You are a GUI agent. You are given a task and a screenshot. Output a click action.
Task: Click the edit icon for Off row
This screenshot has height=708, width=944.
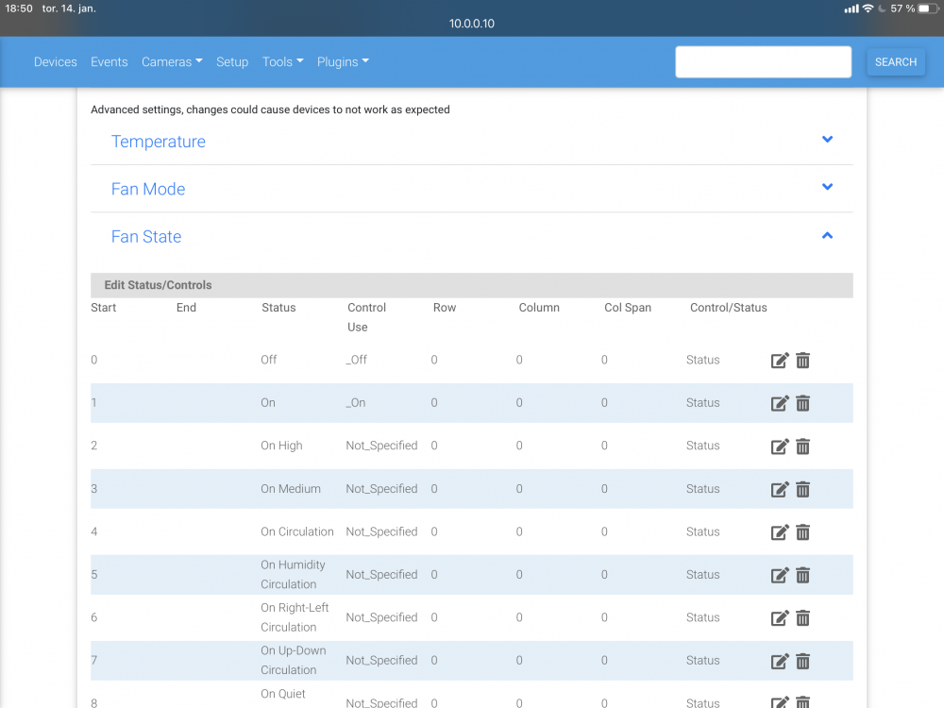780,361
